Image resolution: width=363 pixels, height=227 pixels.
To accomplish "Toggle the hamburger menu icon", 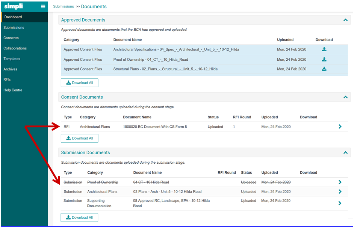I will pos(43,6).
